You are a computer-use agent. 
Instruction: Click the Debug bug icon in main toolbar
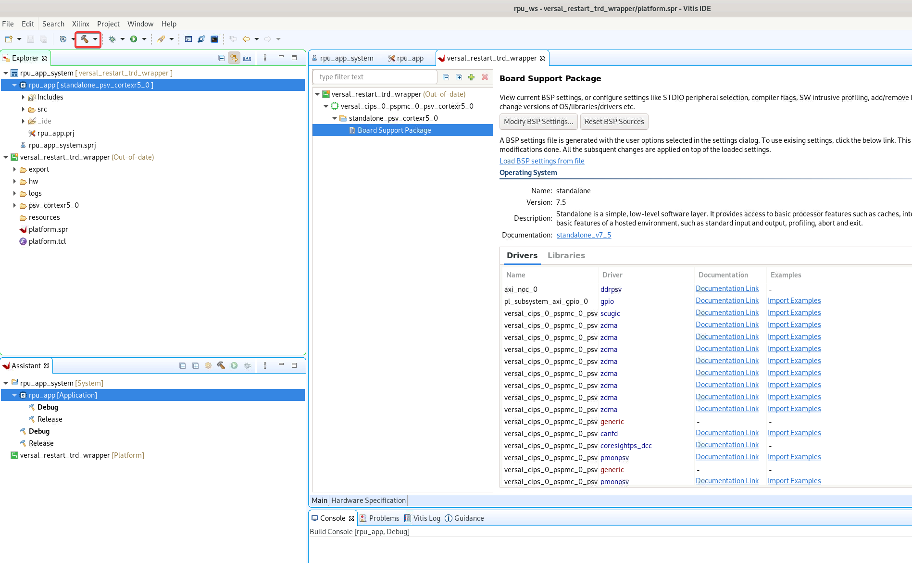(112, 39)
